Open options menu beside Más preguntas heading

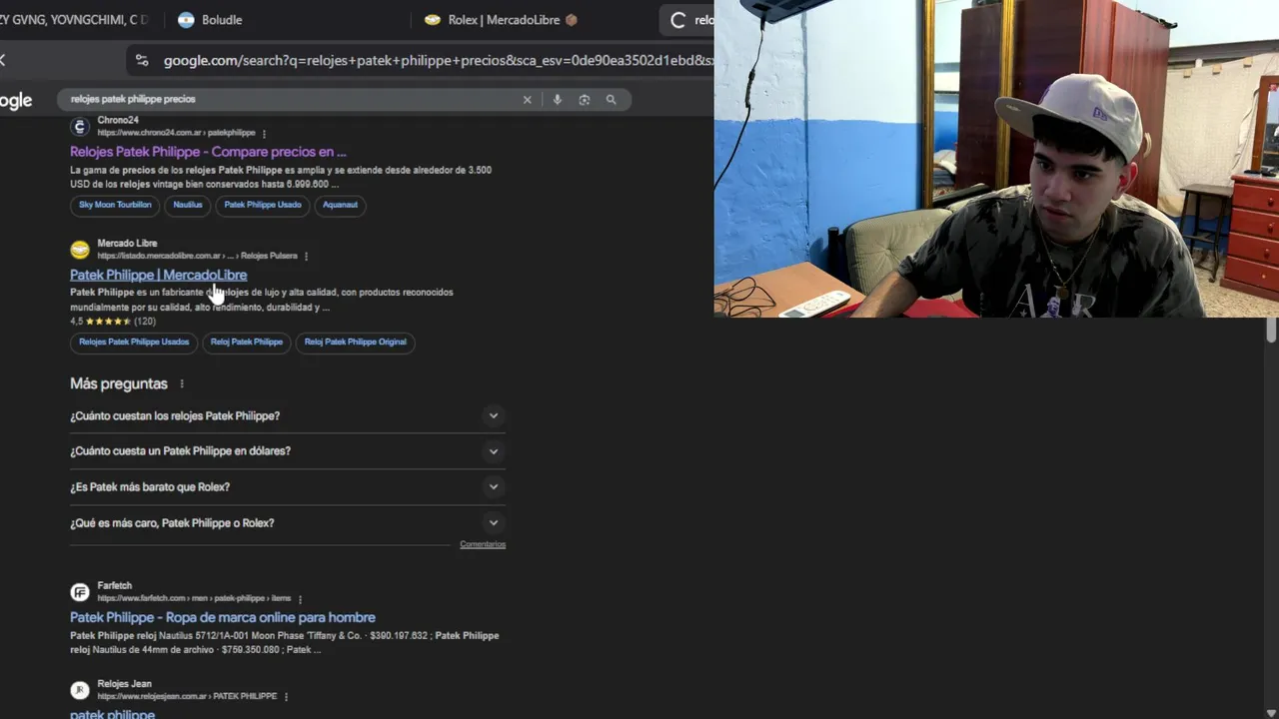coord(181,384)
